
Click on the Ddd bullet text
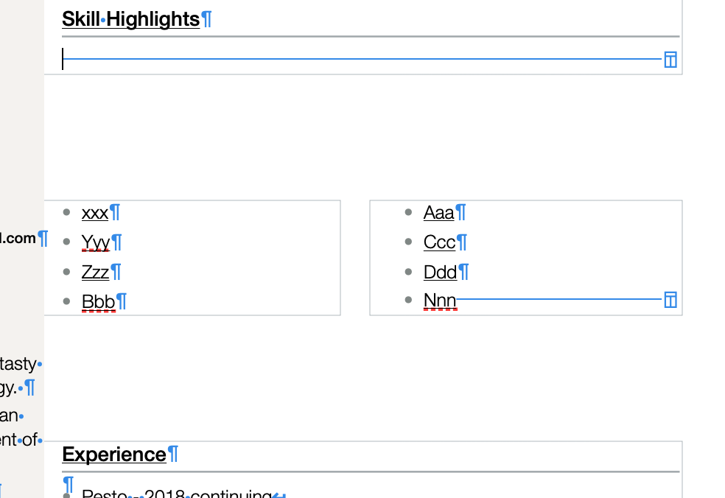pos(440,272)
